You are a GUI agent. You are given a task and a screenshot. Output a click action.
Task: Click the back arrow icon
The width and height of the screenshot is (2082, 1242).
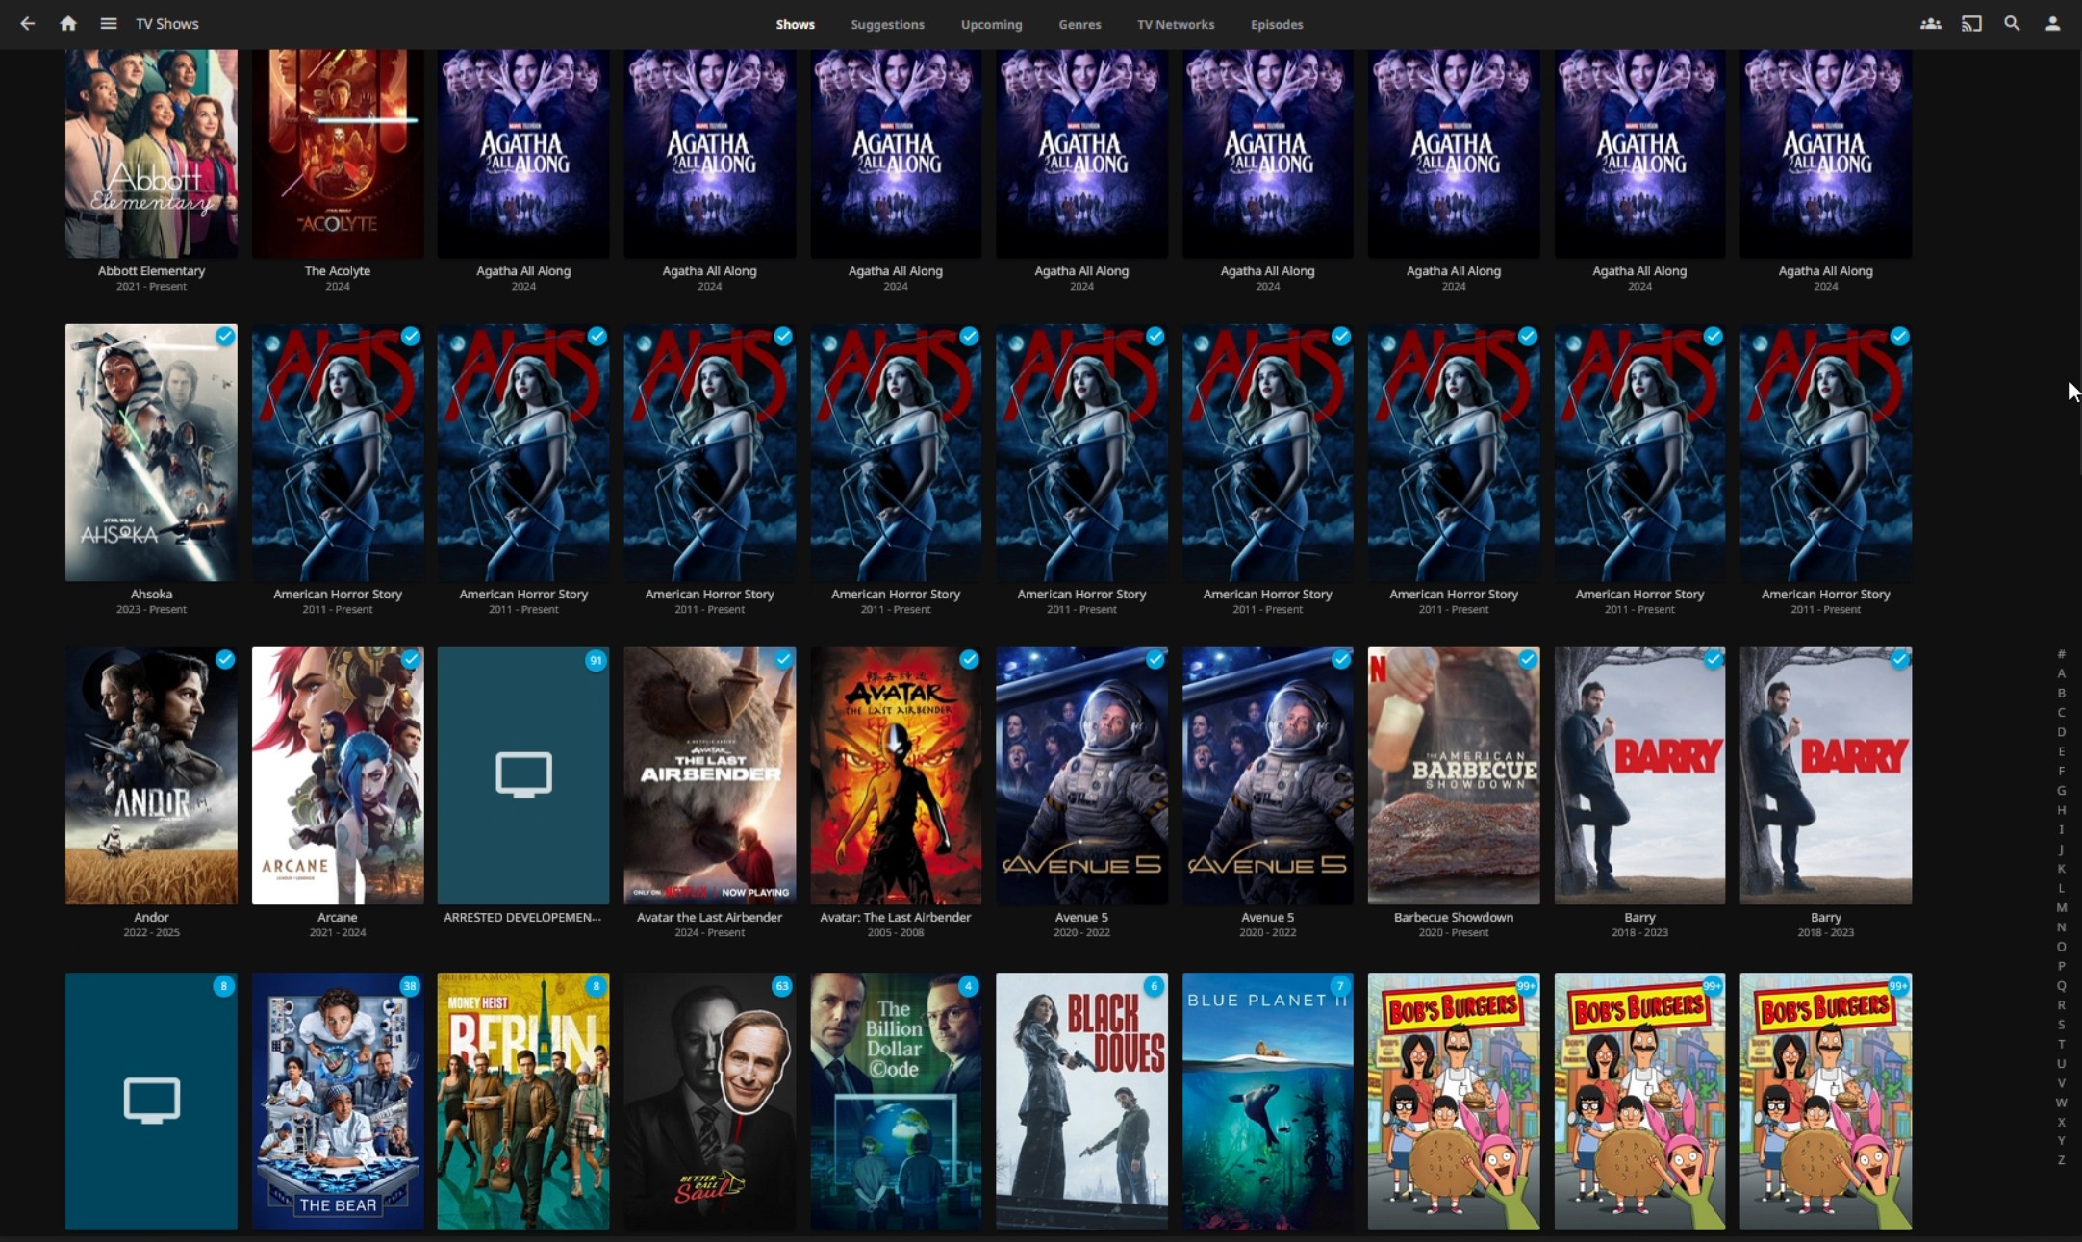(x=27, y=24)
